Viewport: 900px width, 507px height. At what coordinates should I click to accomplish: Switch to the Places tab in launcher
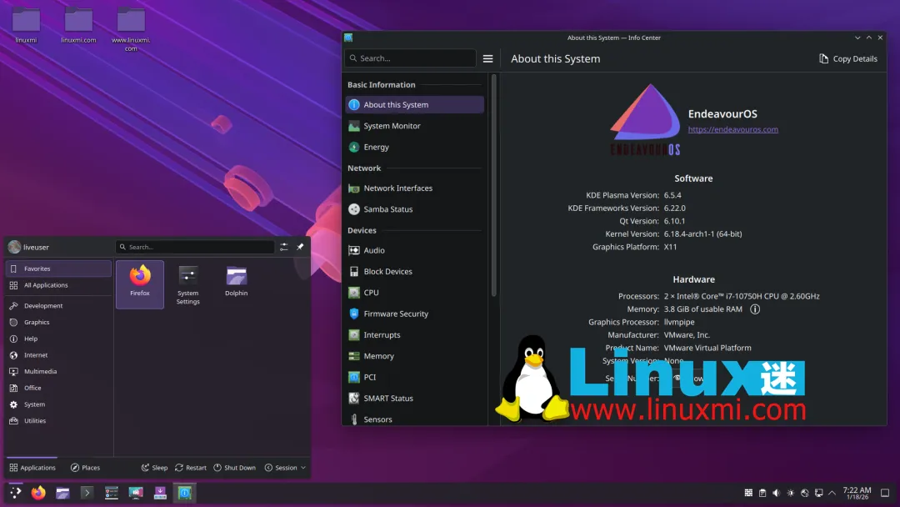click(x=85, y=467)
